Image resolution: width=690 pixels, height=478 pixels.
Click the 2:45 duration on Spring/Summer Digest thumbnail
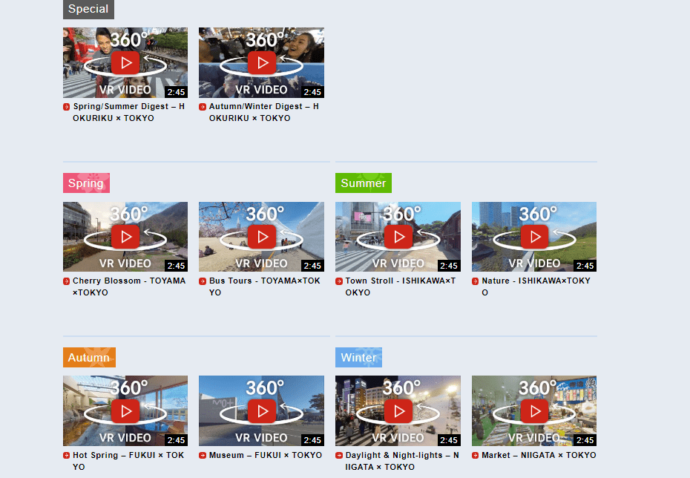(x=176, y=92)
